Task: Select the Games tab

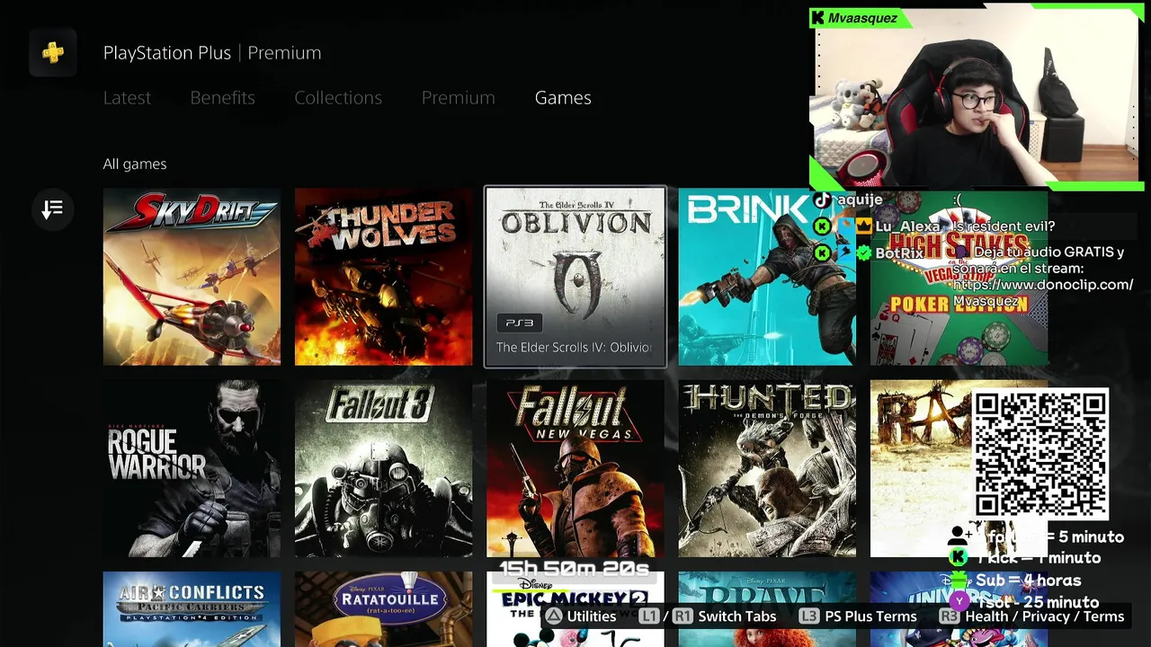Action: (563, 98)
